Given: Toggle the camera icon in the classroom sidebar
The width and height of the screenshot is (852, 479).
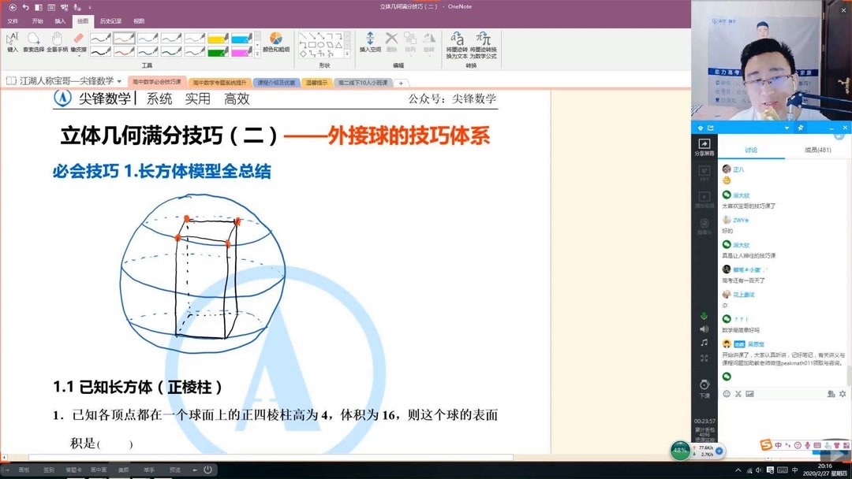Looking at the screenshot, I should click(704, 222).
